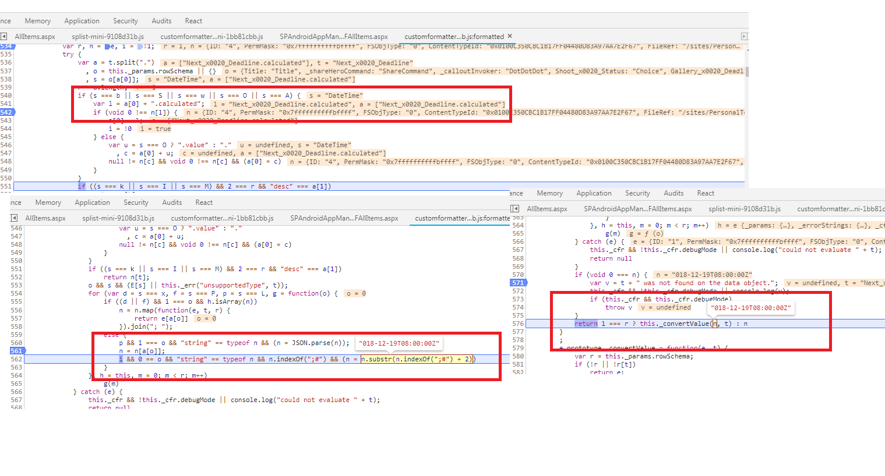885x476 pixels.
Task: Click "018-12-19T08:00:00Z" tooltip in bottom-left window
Action: pos(399,343)
